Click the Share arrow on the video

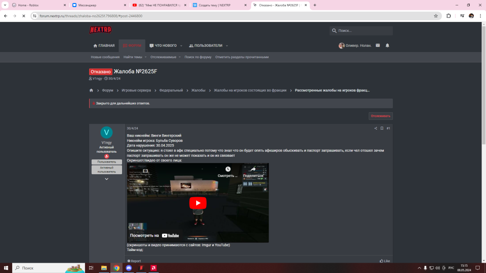[x=253, y=169]
